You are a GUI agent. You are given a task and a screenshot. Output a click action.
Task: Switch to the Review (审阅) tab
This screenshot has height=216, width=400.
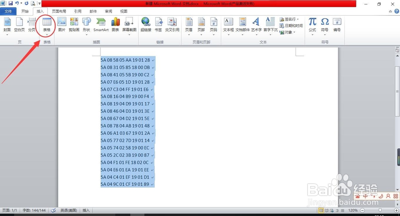[108, 11]
